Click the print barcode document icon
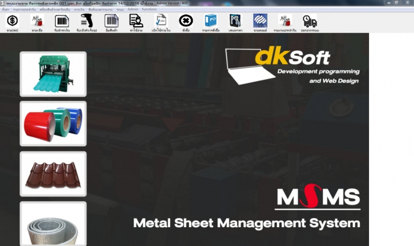The image size is (414, 246). (x=111, y=21)
